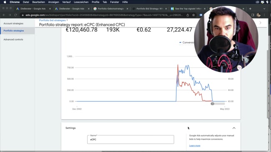Switch to 'See the top signals' tab
The width and height of the screenshot is (271, 152).
point(188,9)
